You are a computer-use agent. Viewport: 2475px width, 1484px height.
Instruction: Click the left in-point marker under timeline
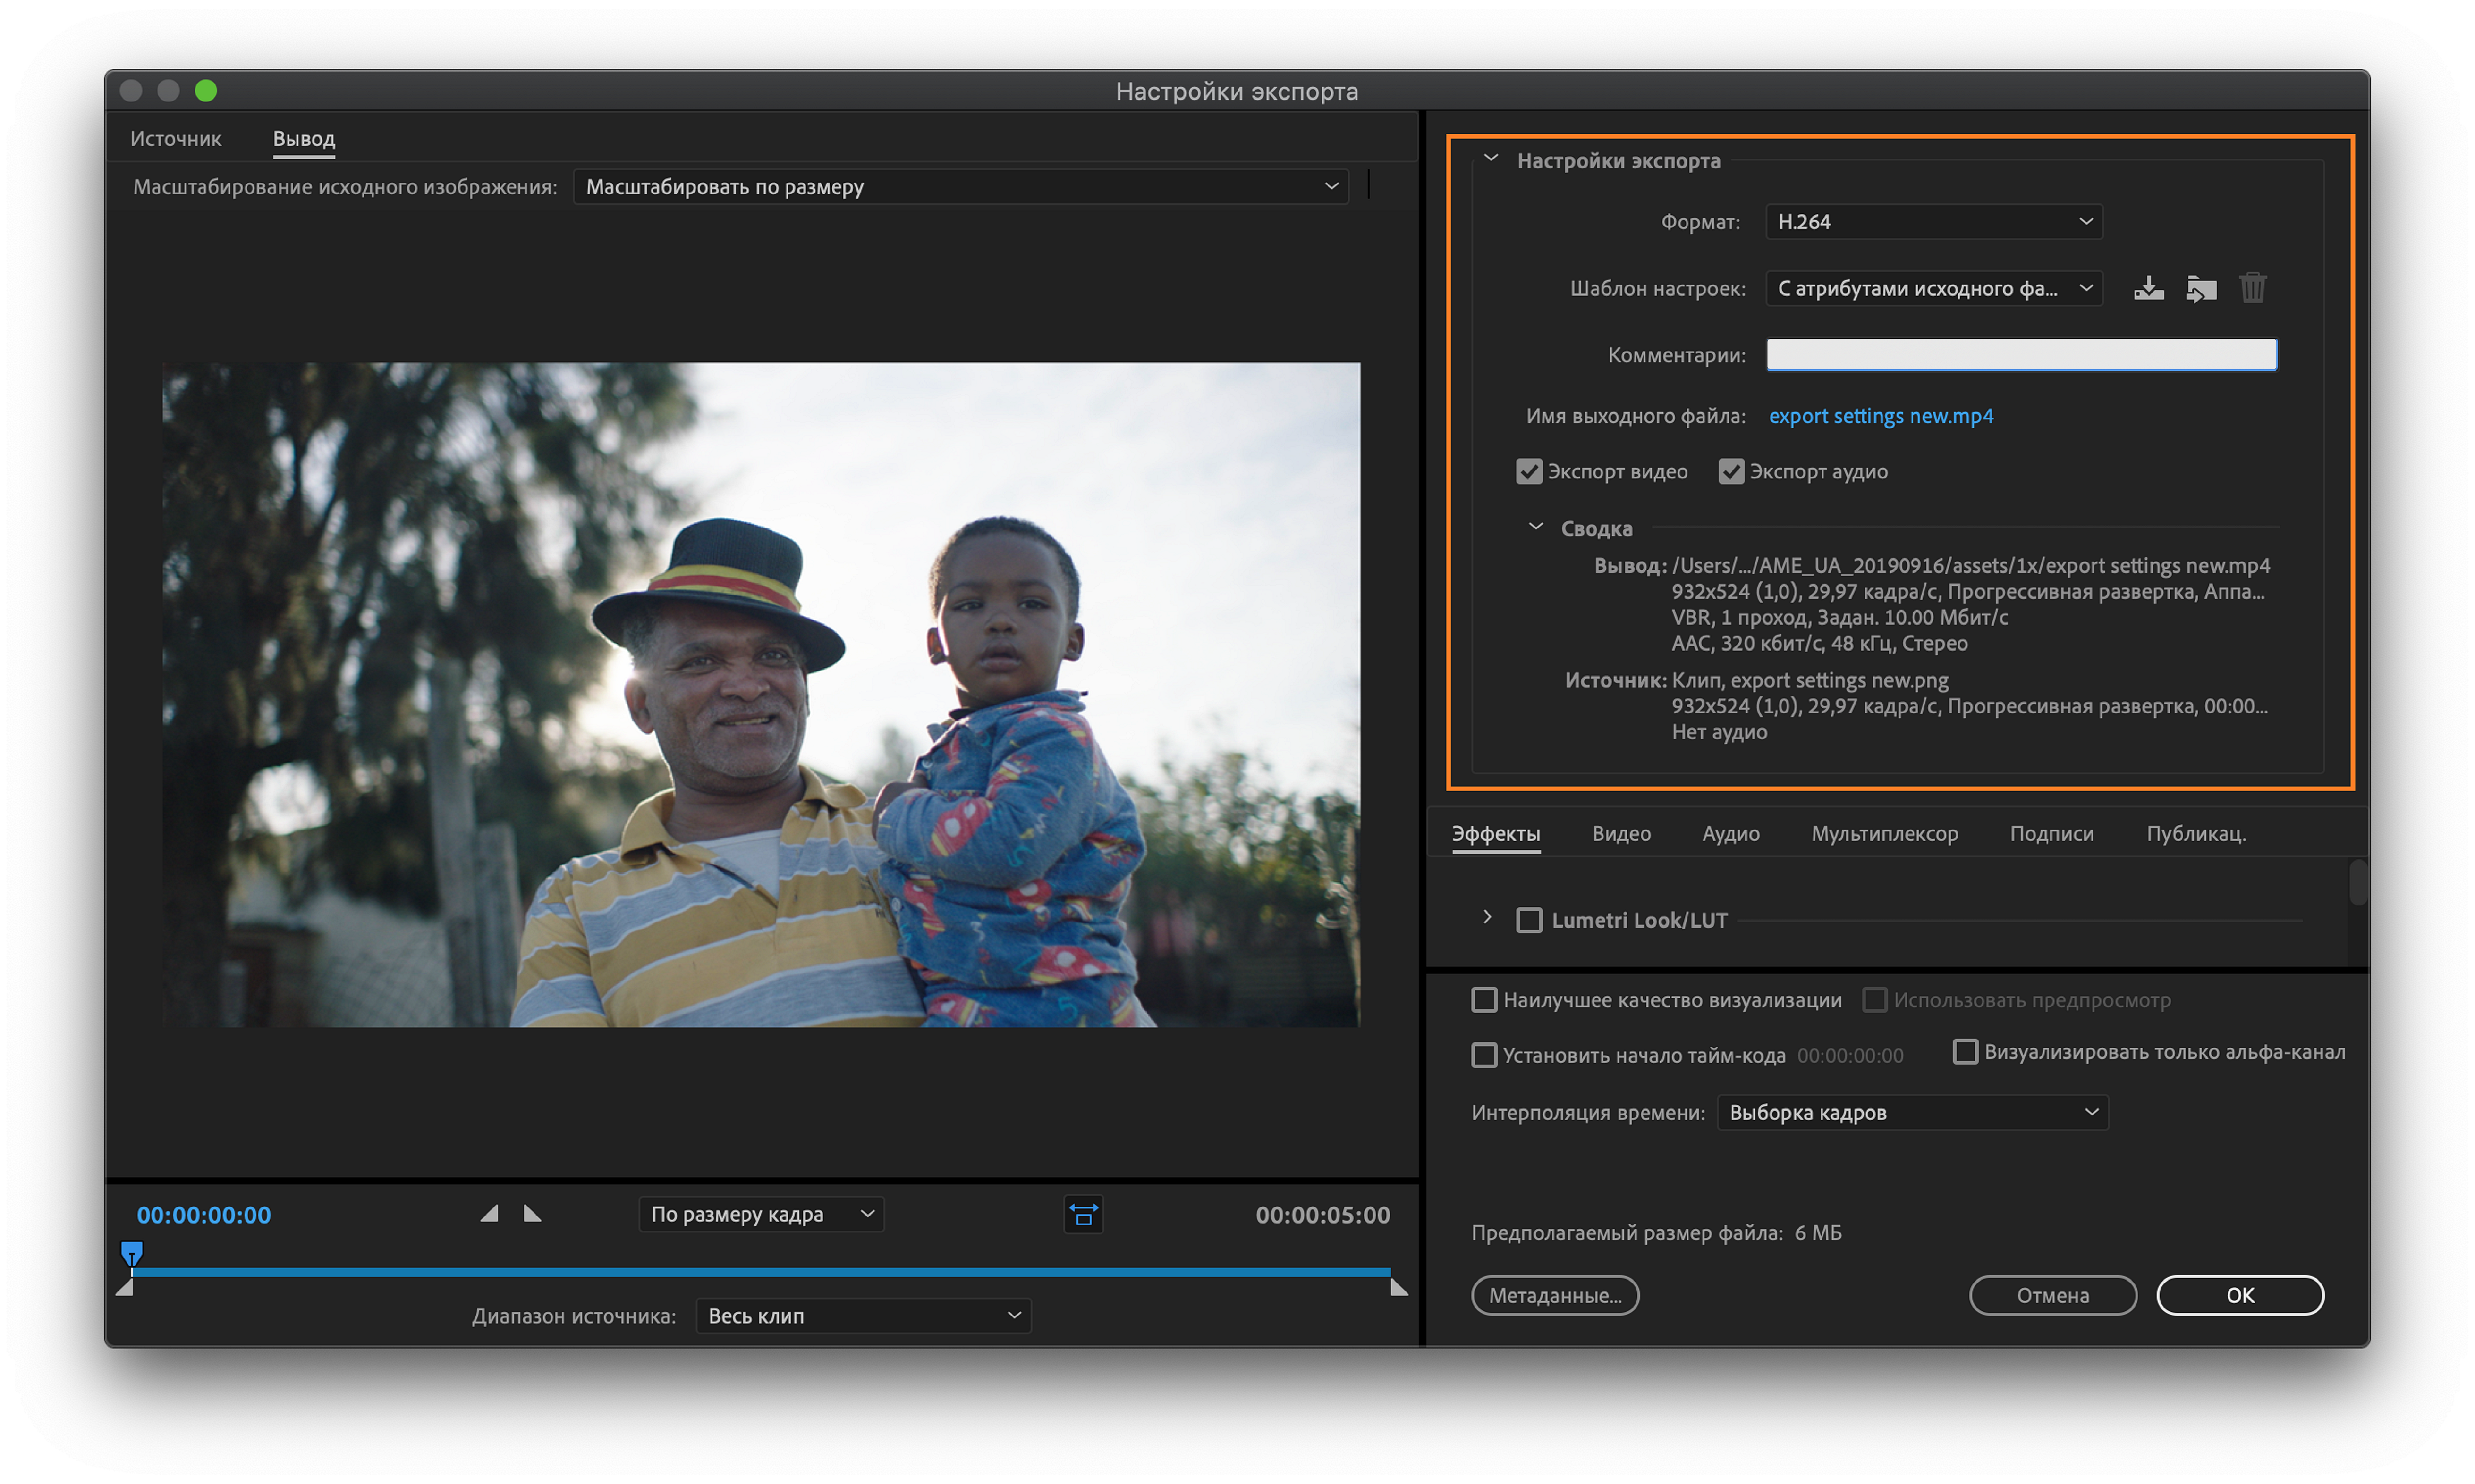coord(125,1288)
